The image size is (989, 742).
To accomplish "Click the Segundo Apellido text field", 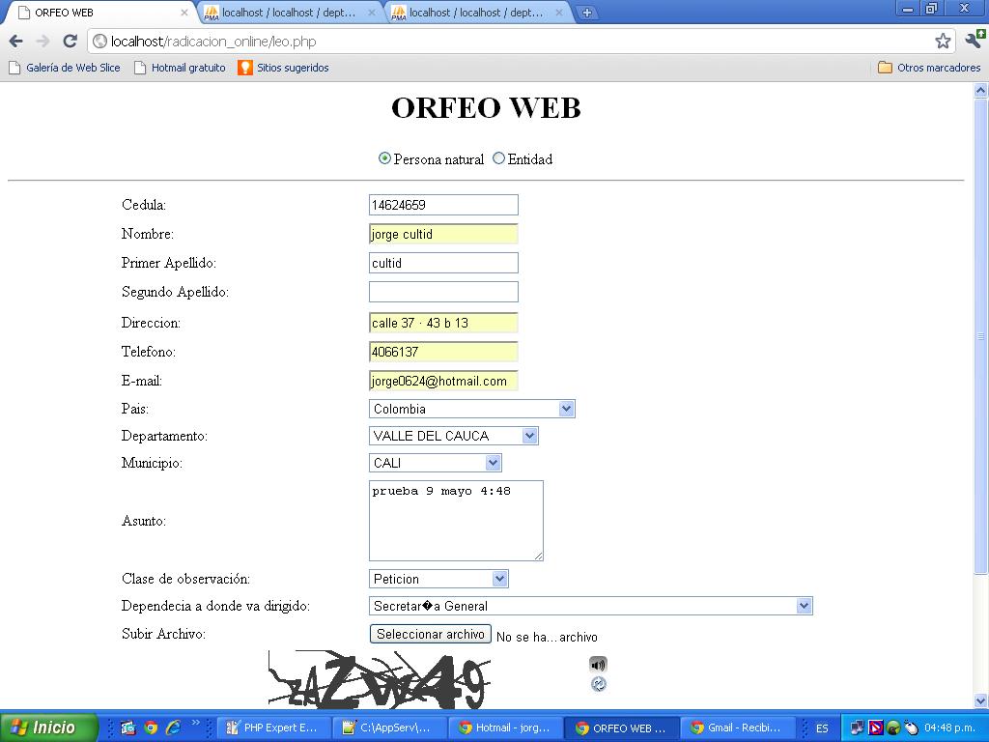I will pyautogui.click(x=443, y=292).
